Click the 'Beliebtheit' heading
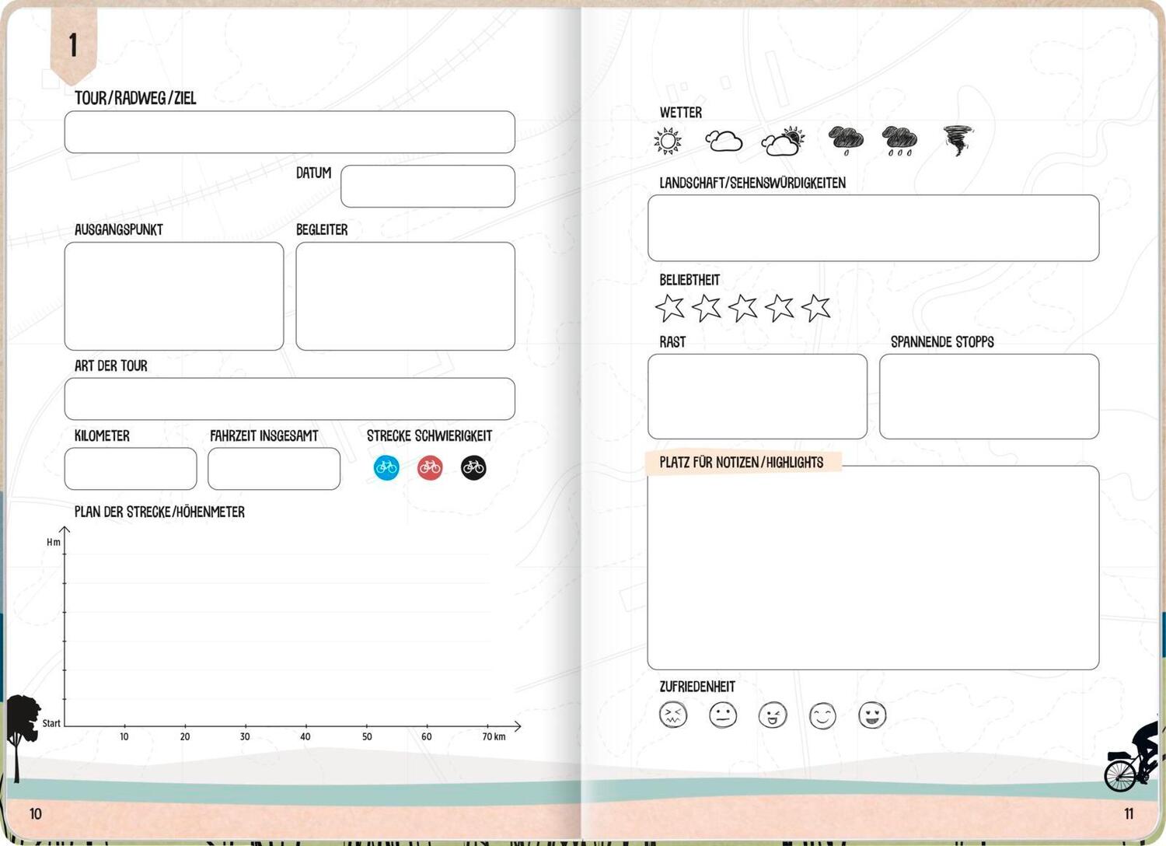This screenshot has height=846, width=1166. pos(689,280)
